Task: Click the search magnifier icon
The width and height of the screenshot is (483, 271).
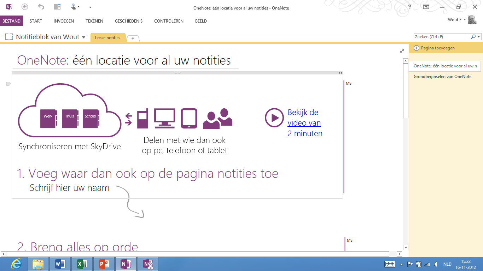Action: [473, 37]
